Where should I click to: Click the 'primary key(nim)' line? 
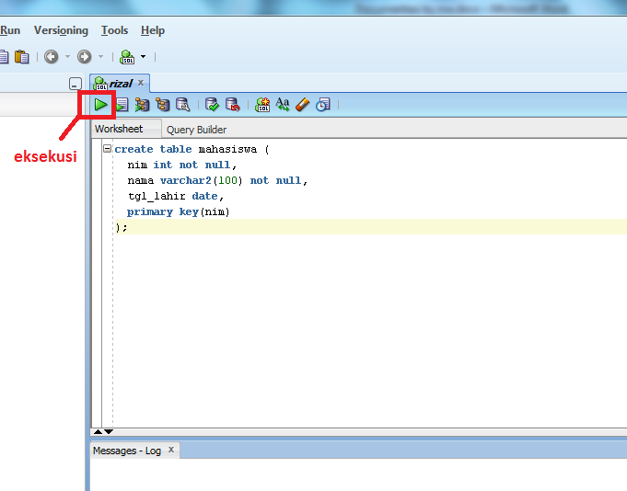pos(179,211)
